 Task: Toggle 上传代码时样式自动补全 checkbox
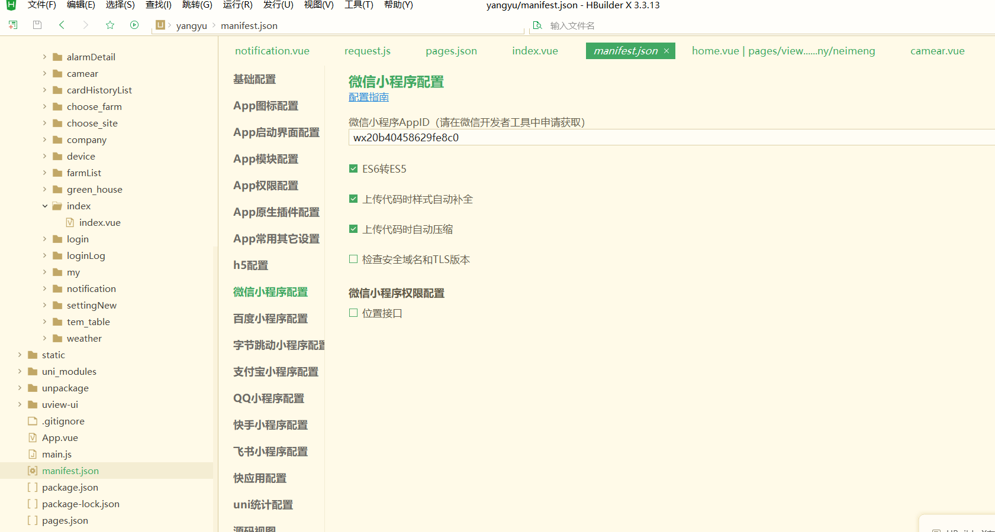[x=353, y=199]
